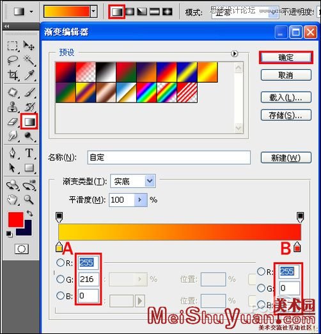Open the gradient type dropdown
321x334 pixels.
150,181
